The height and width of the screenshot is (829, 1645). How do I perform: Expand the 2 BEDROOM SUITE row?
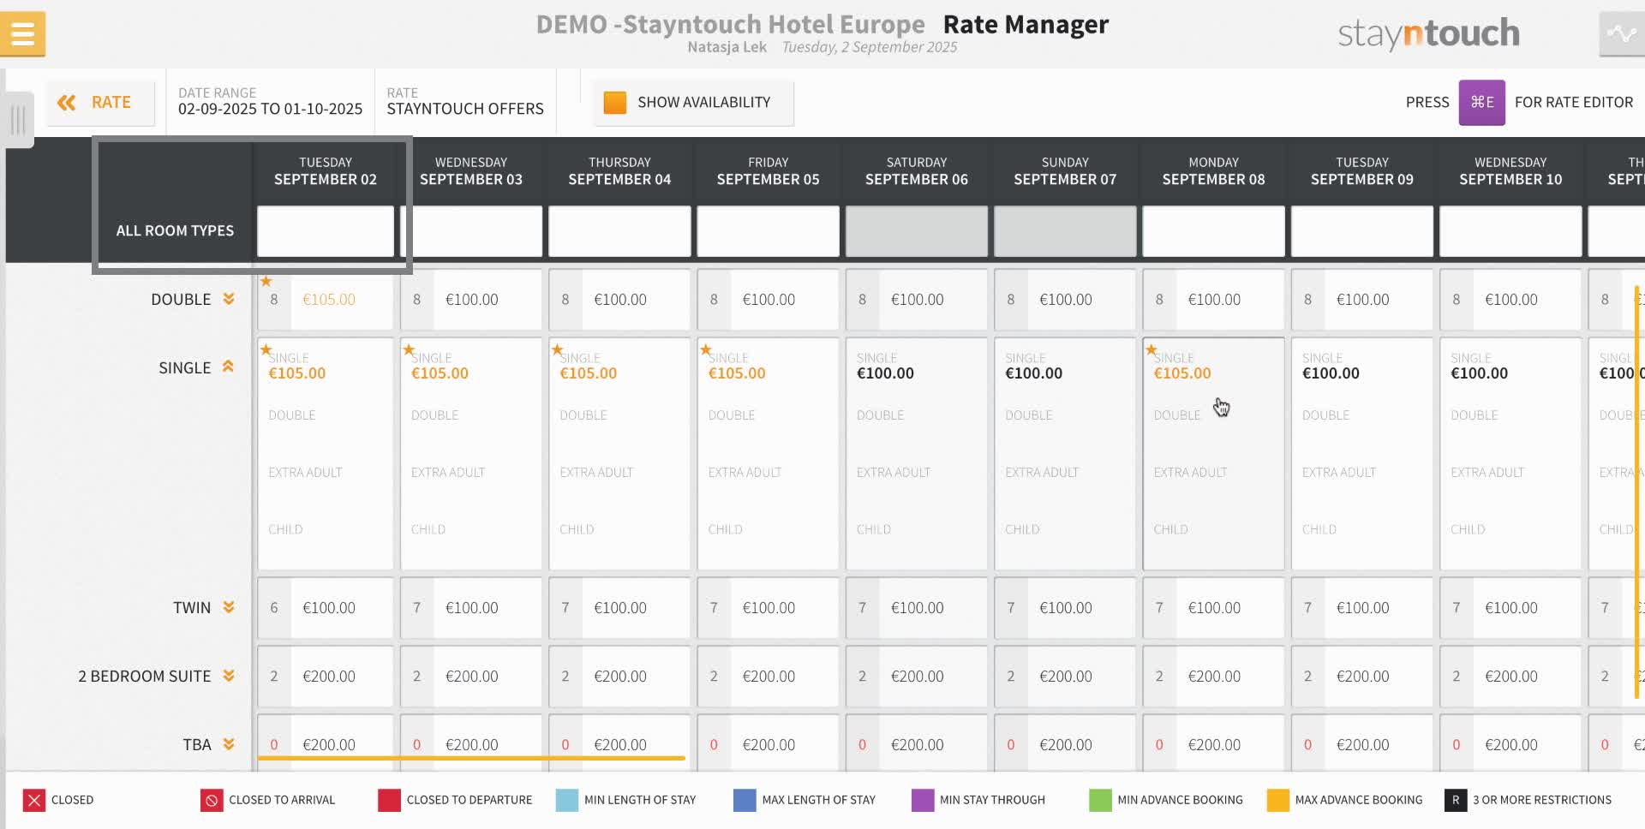229,676
